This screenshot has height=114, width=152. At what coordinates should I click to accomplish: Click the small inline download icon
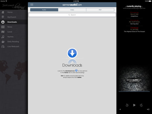click(x=76, y=70)
